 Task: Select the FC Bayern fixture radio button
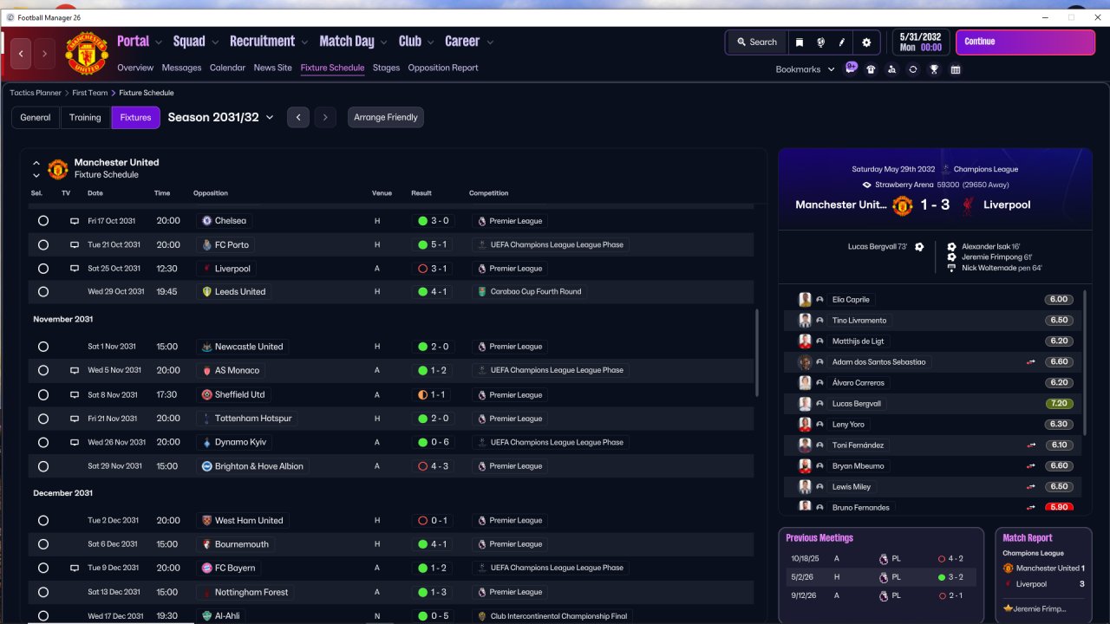[x=43, y=569]
